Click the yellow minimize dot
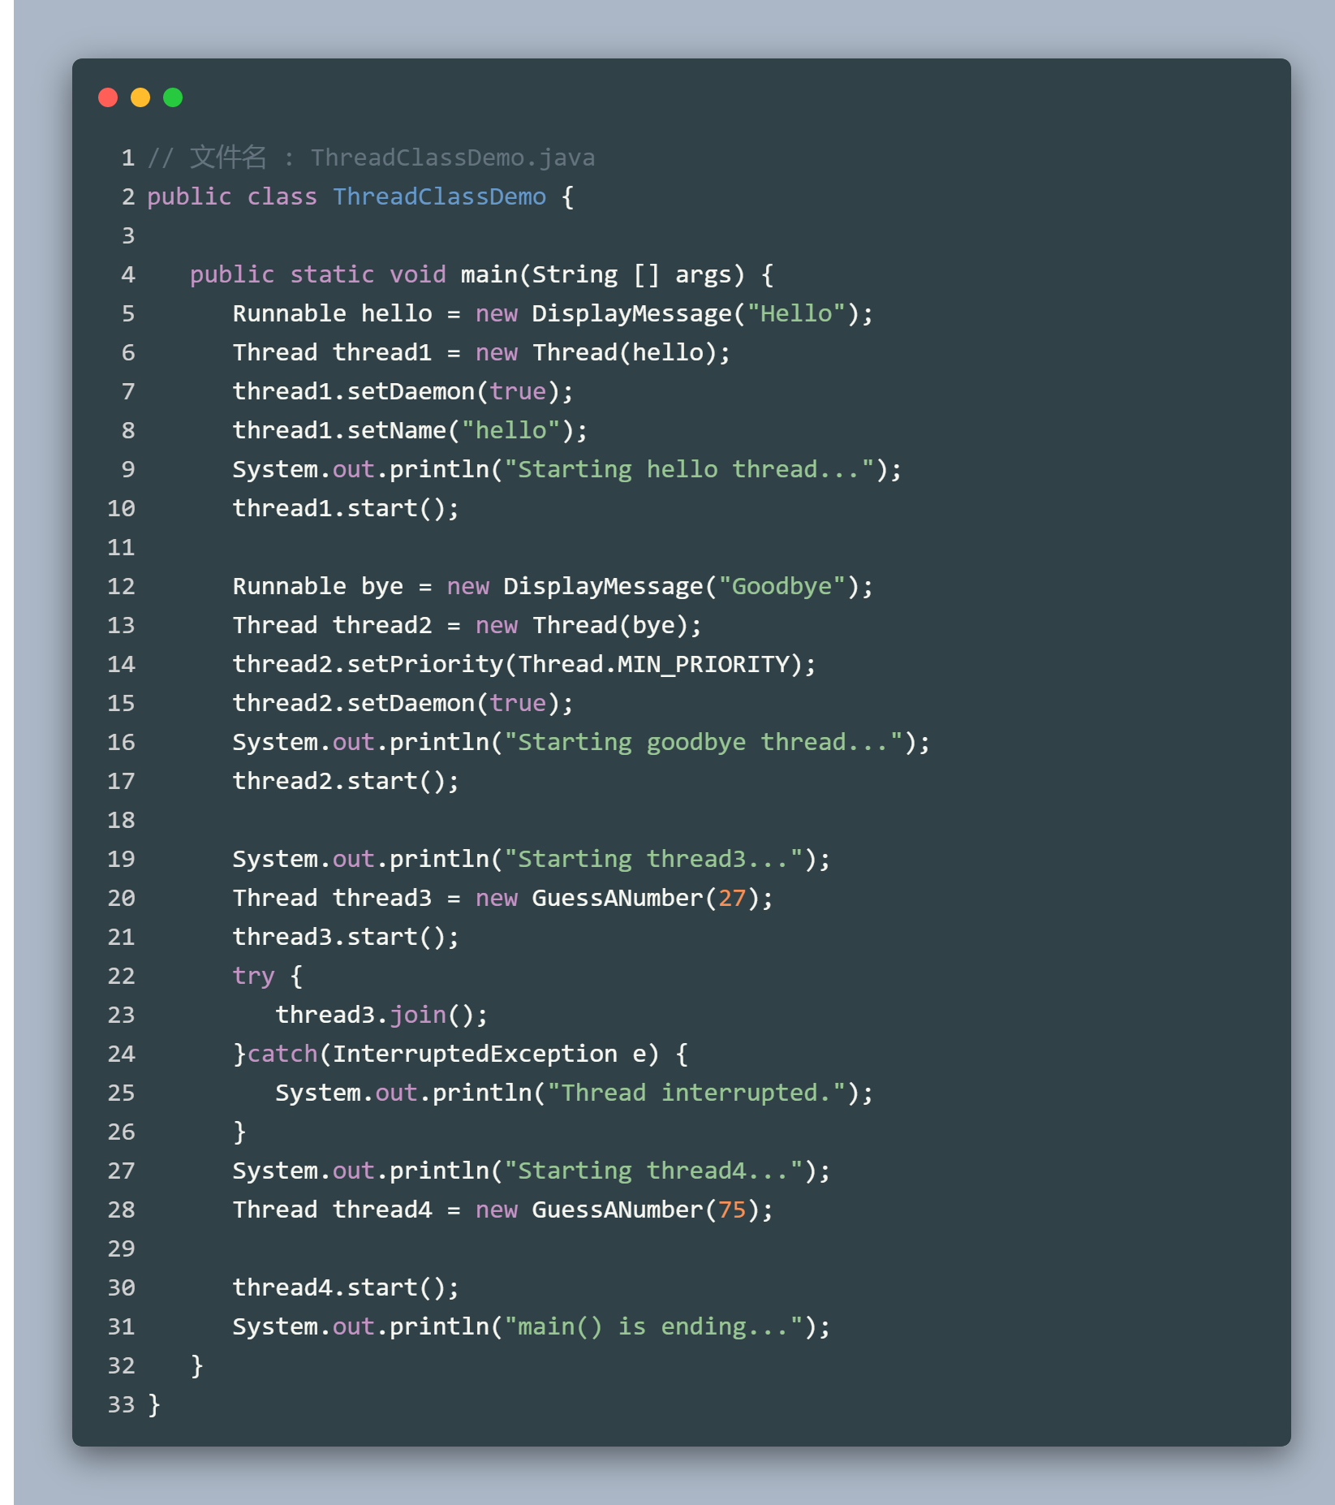The width and height of the screenshot is (1335, 1505). click(x=140, y=97)
